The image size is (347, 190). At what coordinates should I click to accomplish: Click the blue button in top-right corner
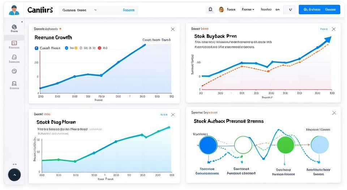coord(319,10)
